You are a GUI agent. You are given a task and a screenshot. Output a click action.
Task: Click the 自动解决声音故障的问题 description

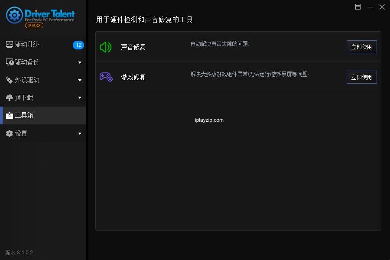pyautogui.click(x=220, y=44)
